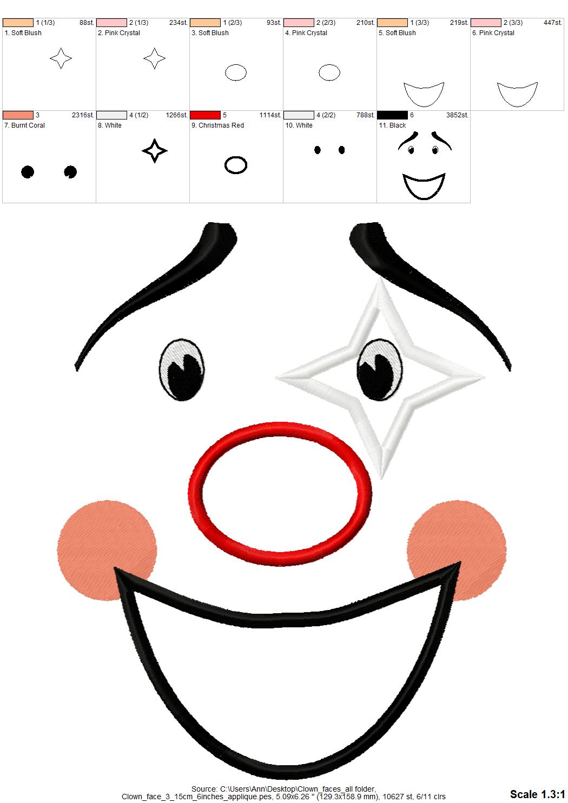This screenshot has height=803, width=568.
Task: Click the '1266st.' stitch count
Action: (177, 115)
